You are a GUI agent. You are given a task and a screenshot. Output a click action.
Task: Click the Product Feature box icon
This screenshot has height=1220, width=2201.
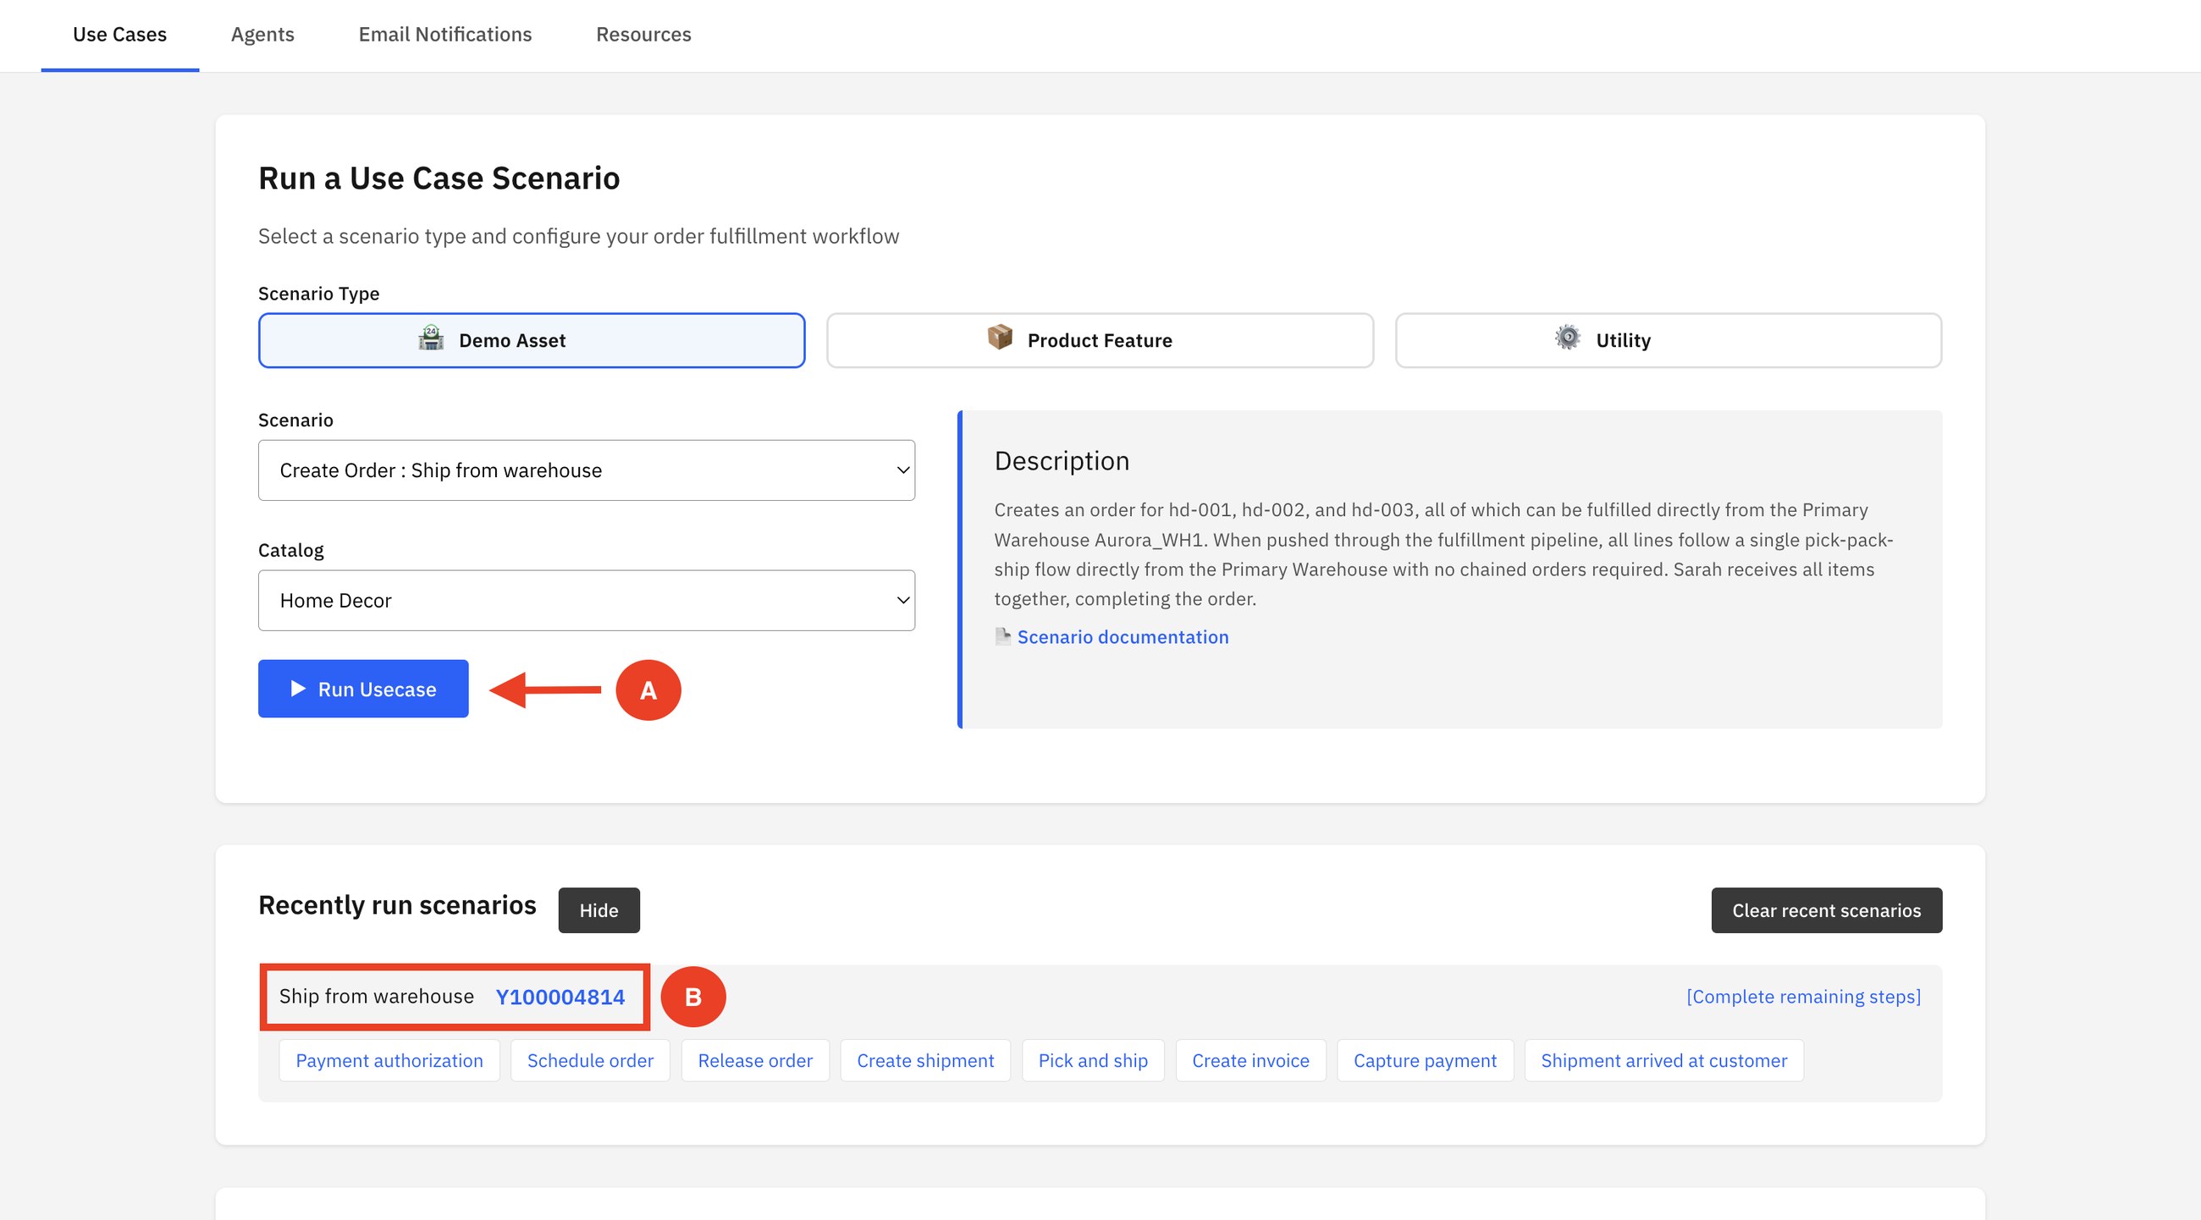tap(1000, 338)
